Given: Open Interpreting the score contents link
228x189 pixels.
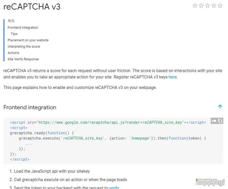Looking at the screenshot, I should (24, 46).
